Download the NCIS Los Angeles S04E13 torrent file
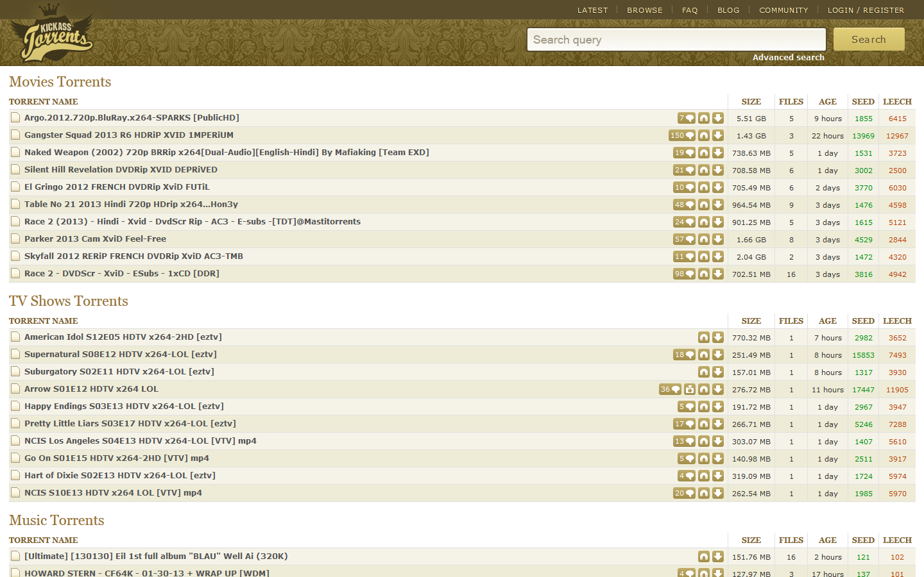The width and height of the screenshot is (924, 577). 718,441
